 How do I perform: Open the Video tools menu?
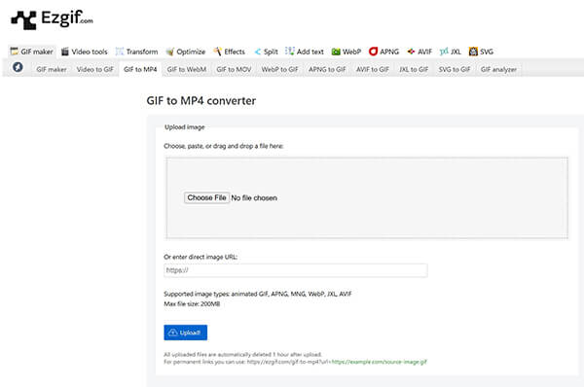pyautogui.click(x=84, y=52)
